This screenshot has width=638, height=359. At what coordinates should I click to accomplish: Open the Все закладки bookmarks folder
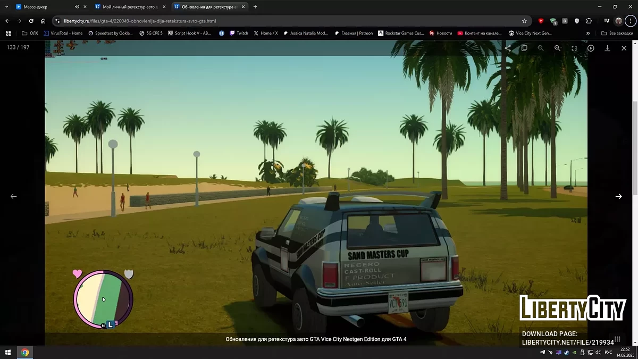[617, 33]
